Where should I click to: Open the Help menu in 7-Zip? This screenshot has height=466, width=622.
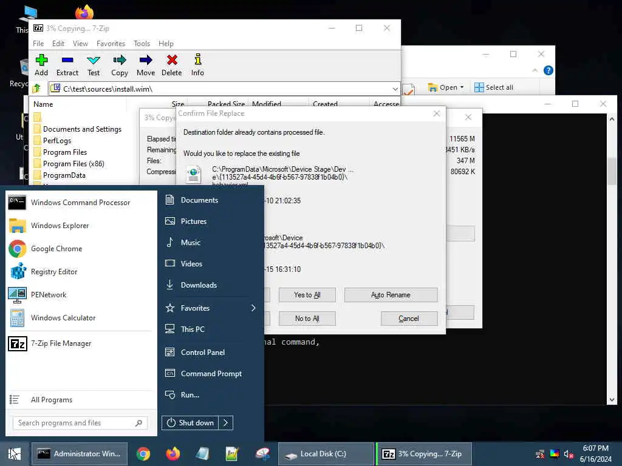click(166, 44)
